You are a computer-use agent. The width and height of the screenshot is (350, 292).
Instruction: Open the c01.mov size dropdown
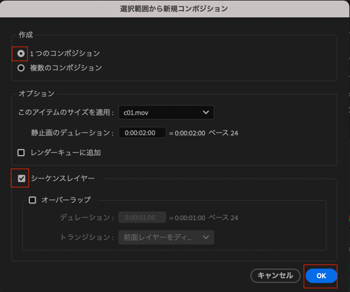166,112
